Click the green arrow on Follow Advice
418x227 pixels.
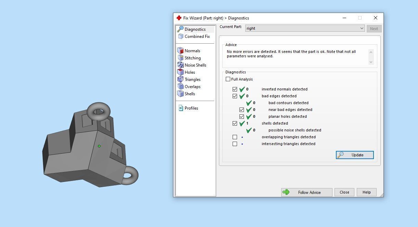(286, 193)
